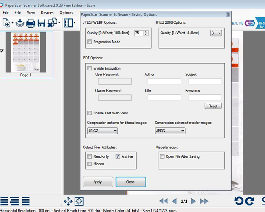Close the Saving Options dialog with X

coord(228,14)
